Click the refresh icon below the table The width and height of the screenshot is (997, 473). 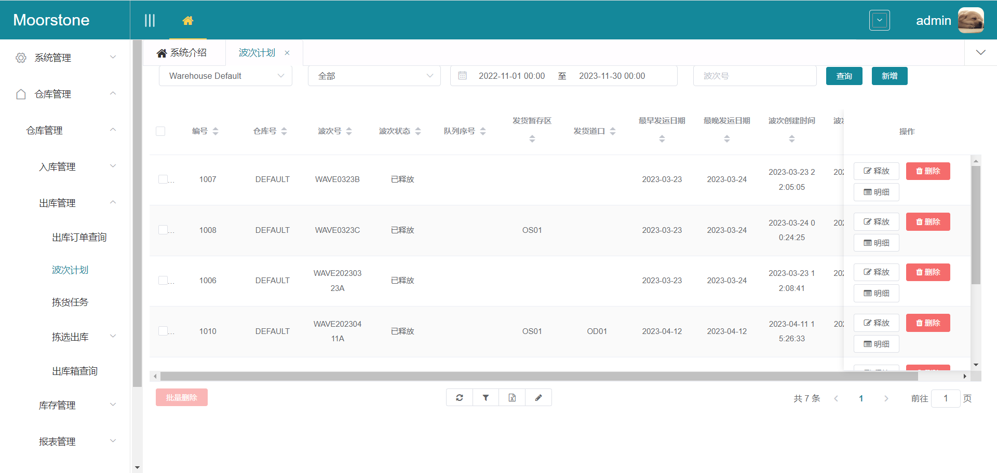click(460, 398)
